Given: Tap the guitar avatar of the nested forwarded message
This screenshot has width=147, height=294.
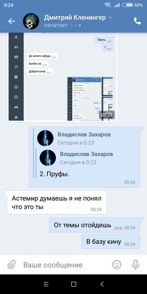Looking at the screenshot, I should point(48,158).
